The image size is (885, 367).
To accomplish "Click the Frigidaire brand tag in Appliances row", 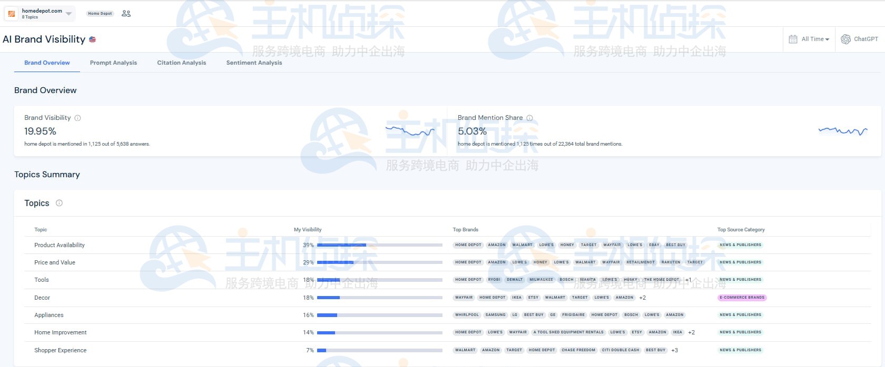I will [573, 315].
